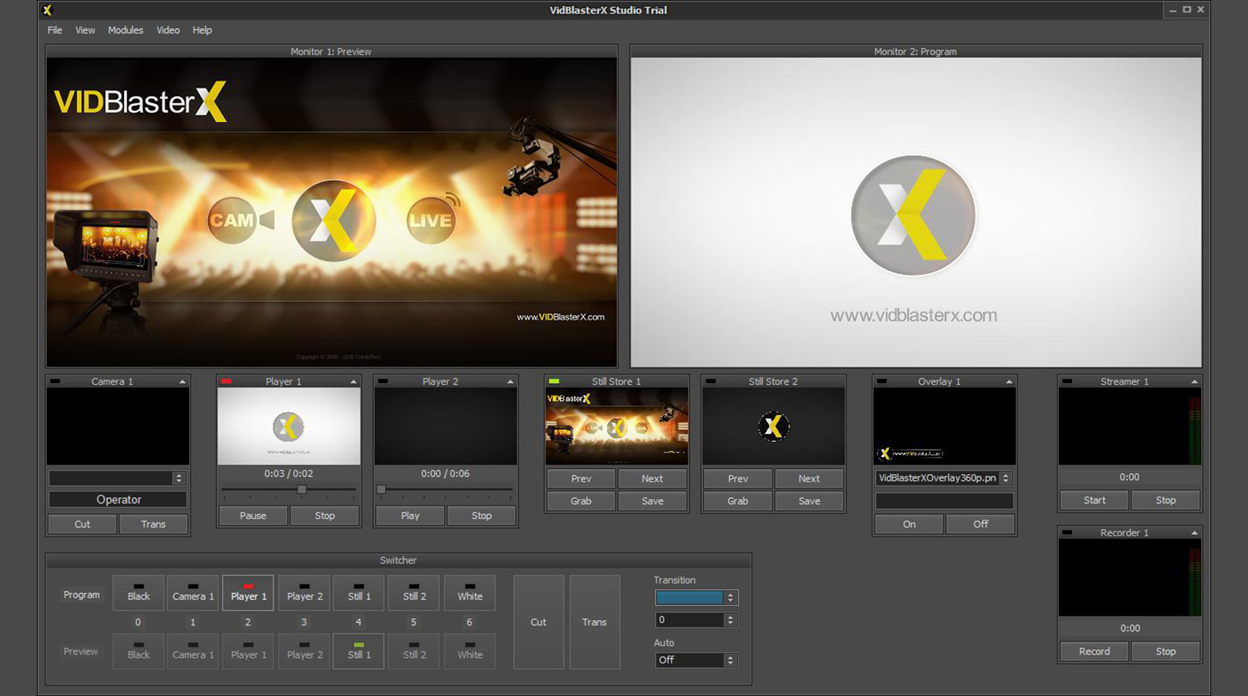The image size is (1248, 696).
Task: Play the clip in Player 2
Action: click(409, 516)
